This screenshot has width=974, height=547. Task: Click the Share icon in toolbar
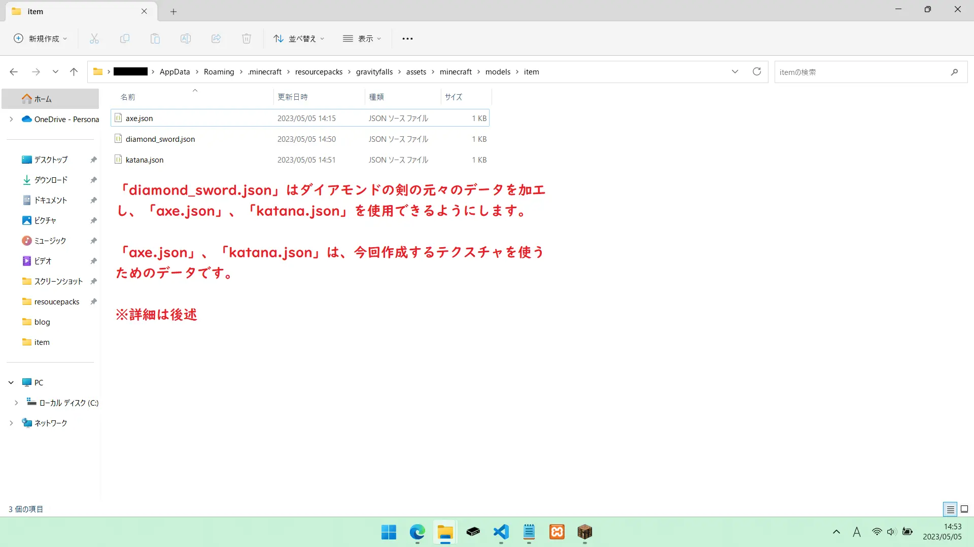point(216,38)
